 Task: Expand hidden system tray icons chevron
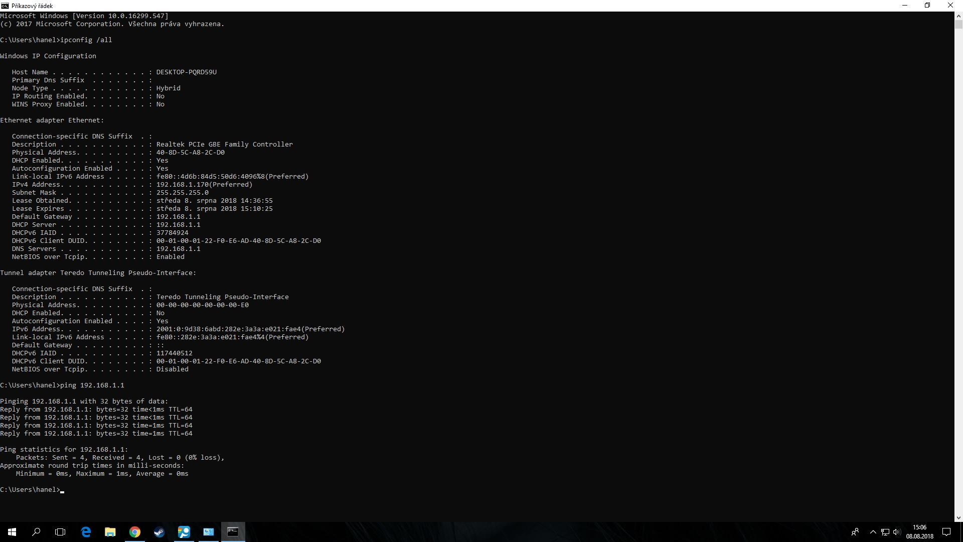pyautogui.click(x=873, y=532)
